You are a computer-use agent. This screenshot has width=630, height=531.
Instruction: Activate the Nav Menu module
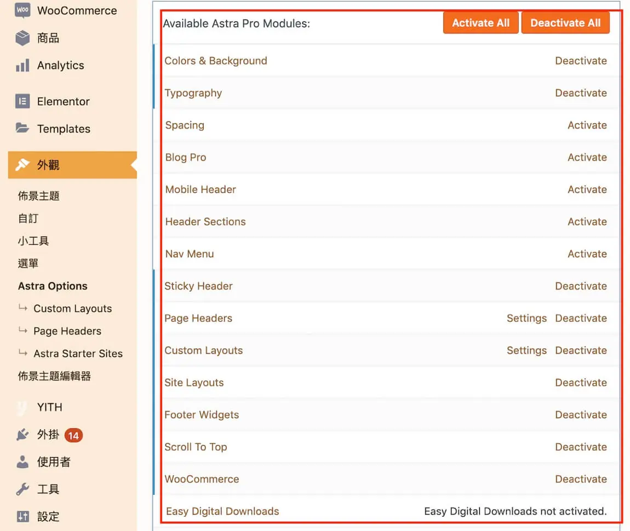[x=587, y=253]
